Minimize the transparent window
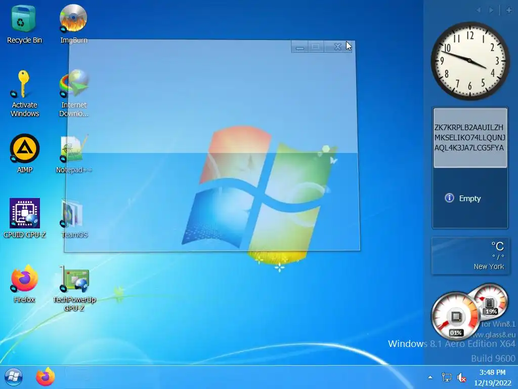This screenshot has height=389, width=518. pyautogui.click(x=299, y=47)
